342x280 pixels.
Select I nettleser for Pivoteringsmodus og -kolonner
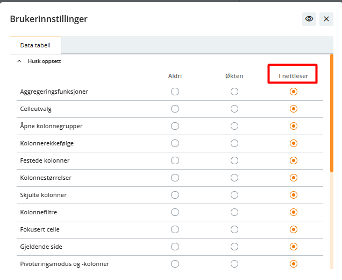tap(294, 264)
